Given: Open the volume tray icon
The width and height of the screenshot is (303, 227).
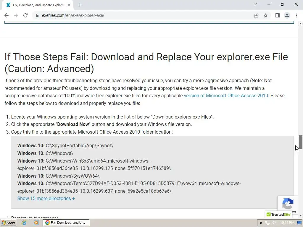Looking at the screenshot, I should (274, 223).
